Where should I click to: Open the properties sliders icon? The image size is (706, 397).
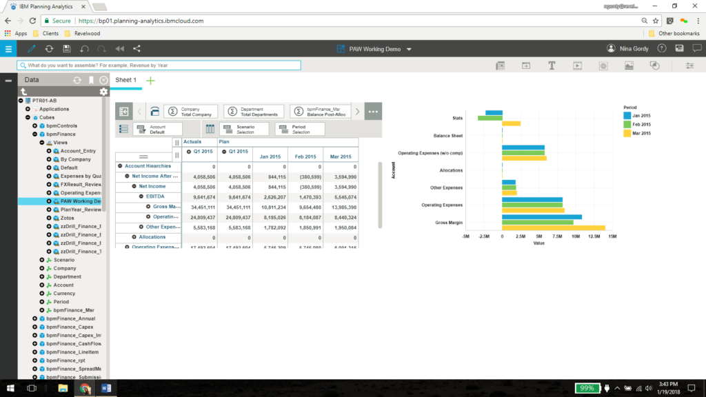(689, 65)
